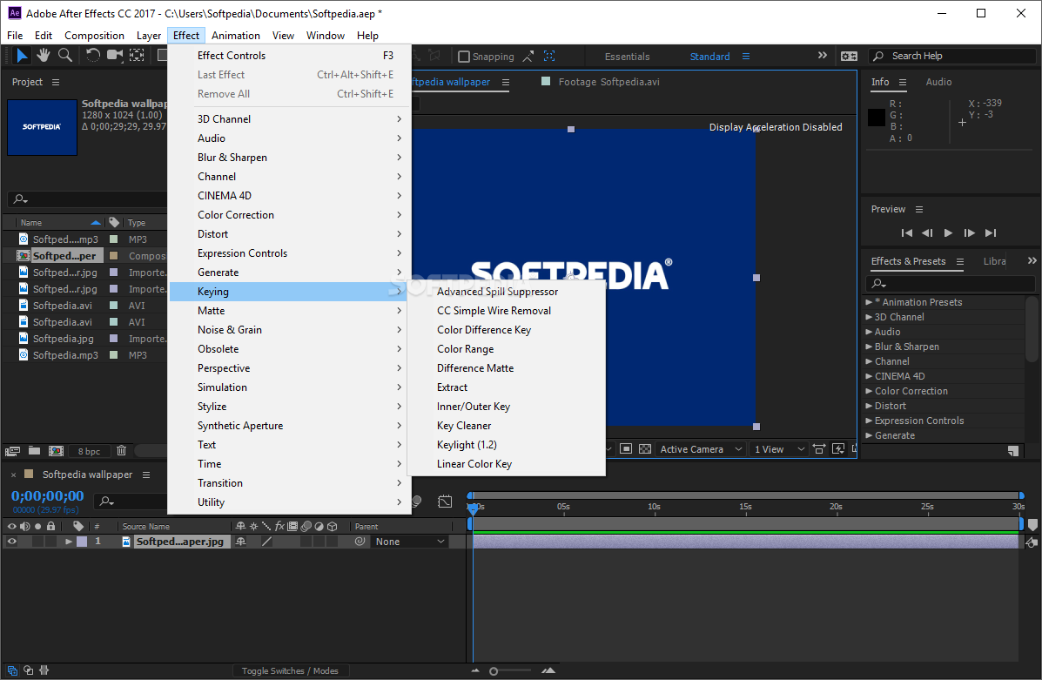Toggle the In/Out/Duration pane icon

(x=44, y=670)
